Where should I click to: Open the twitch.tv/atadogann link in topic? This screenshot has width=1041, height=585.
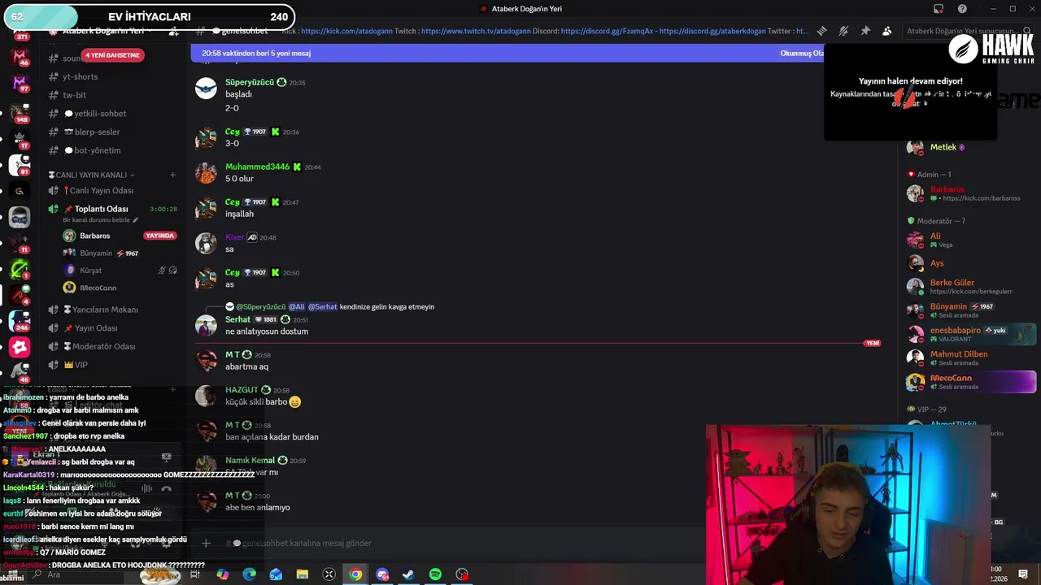coord(476,31)
